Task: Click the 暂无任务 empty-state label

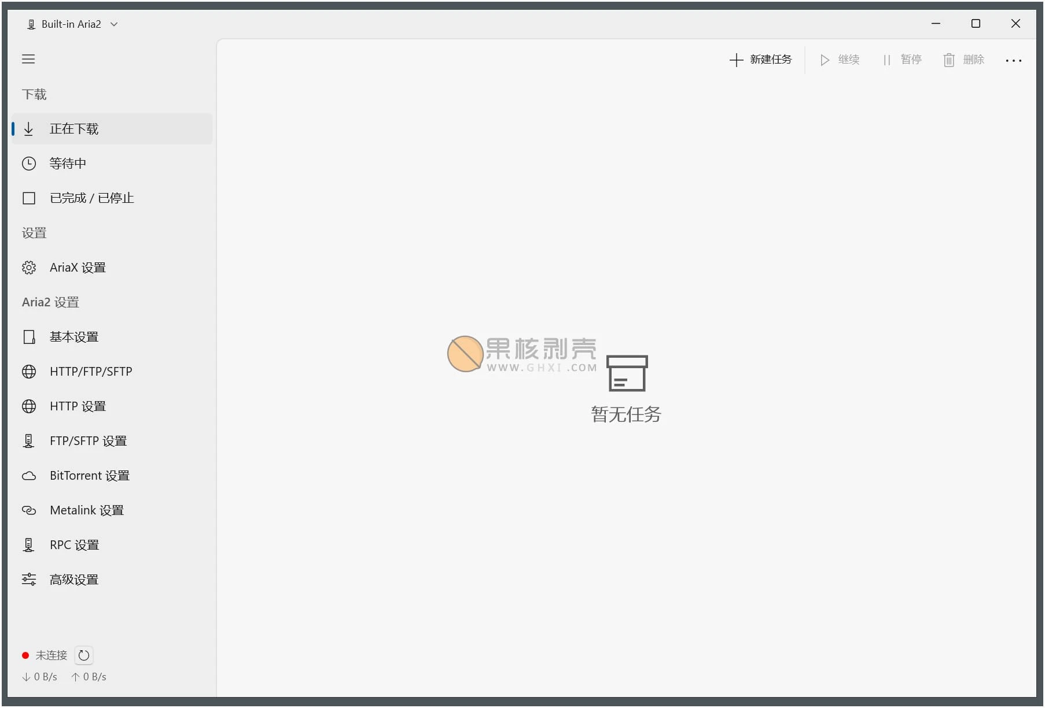Action: tap(626, 414)
